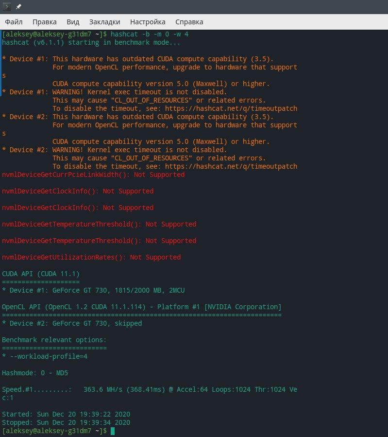Click 'Started: Sun Dec 20 19:39:22 2020' line
The width and height of the screenshot is (388, 437).
coord(66,414)
